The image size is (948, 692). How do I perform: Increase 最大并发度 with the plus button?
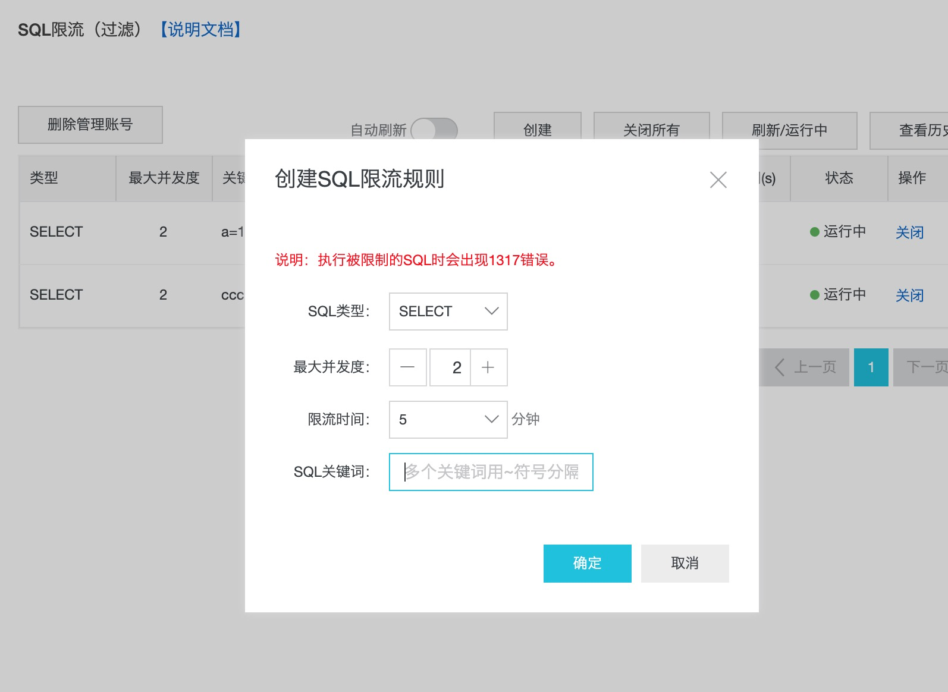tap(488, 367)
